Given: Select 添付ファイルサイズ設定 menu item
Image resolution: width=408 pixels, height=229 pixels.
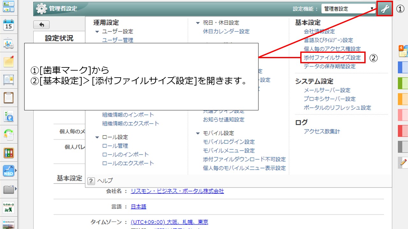Looking at the screenshot, I should click(332, 58).
